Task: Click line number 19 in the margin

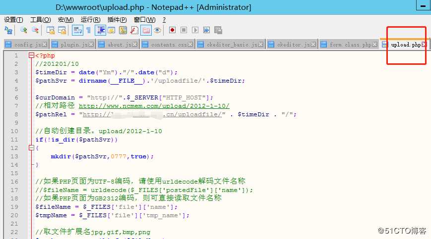Action: (x=14, y=207)
